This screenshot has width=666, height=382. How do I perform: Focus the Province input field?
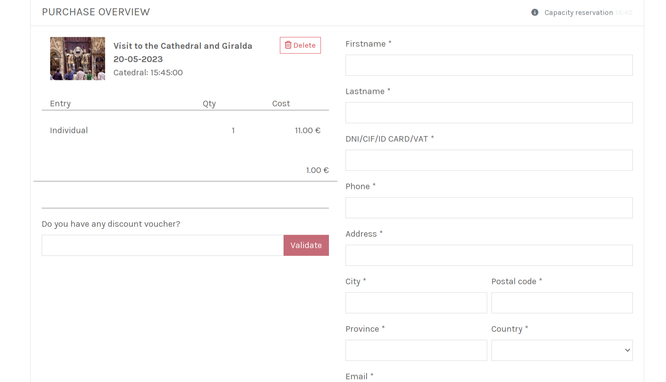pos(416,350)
